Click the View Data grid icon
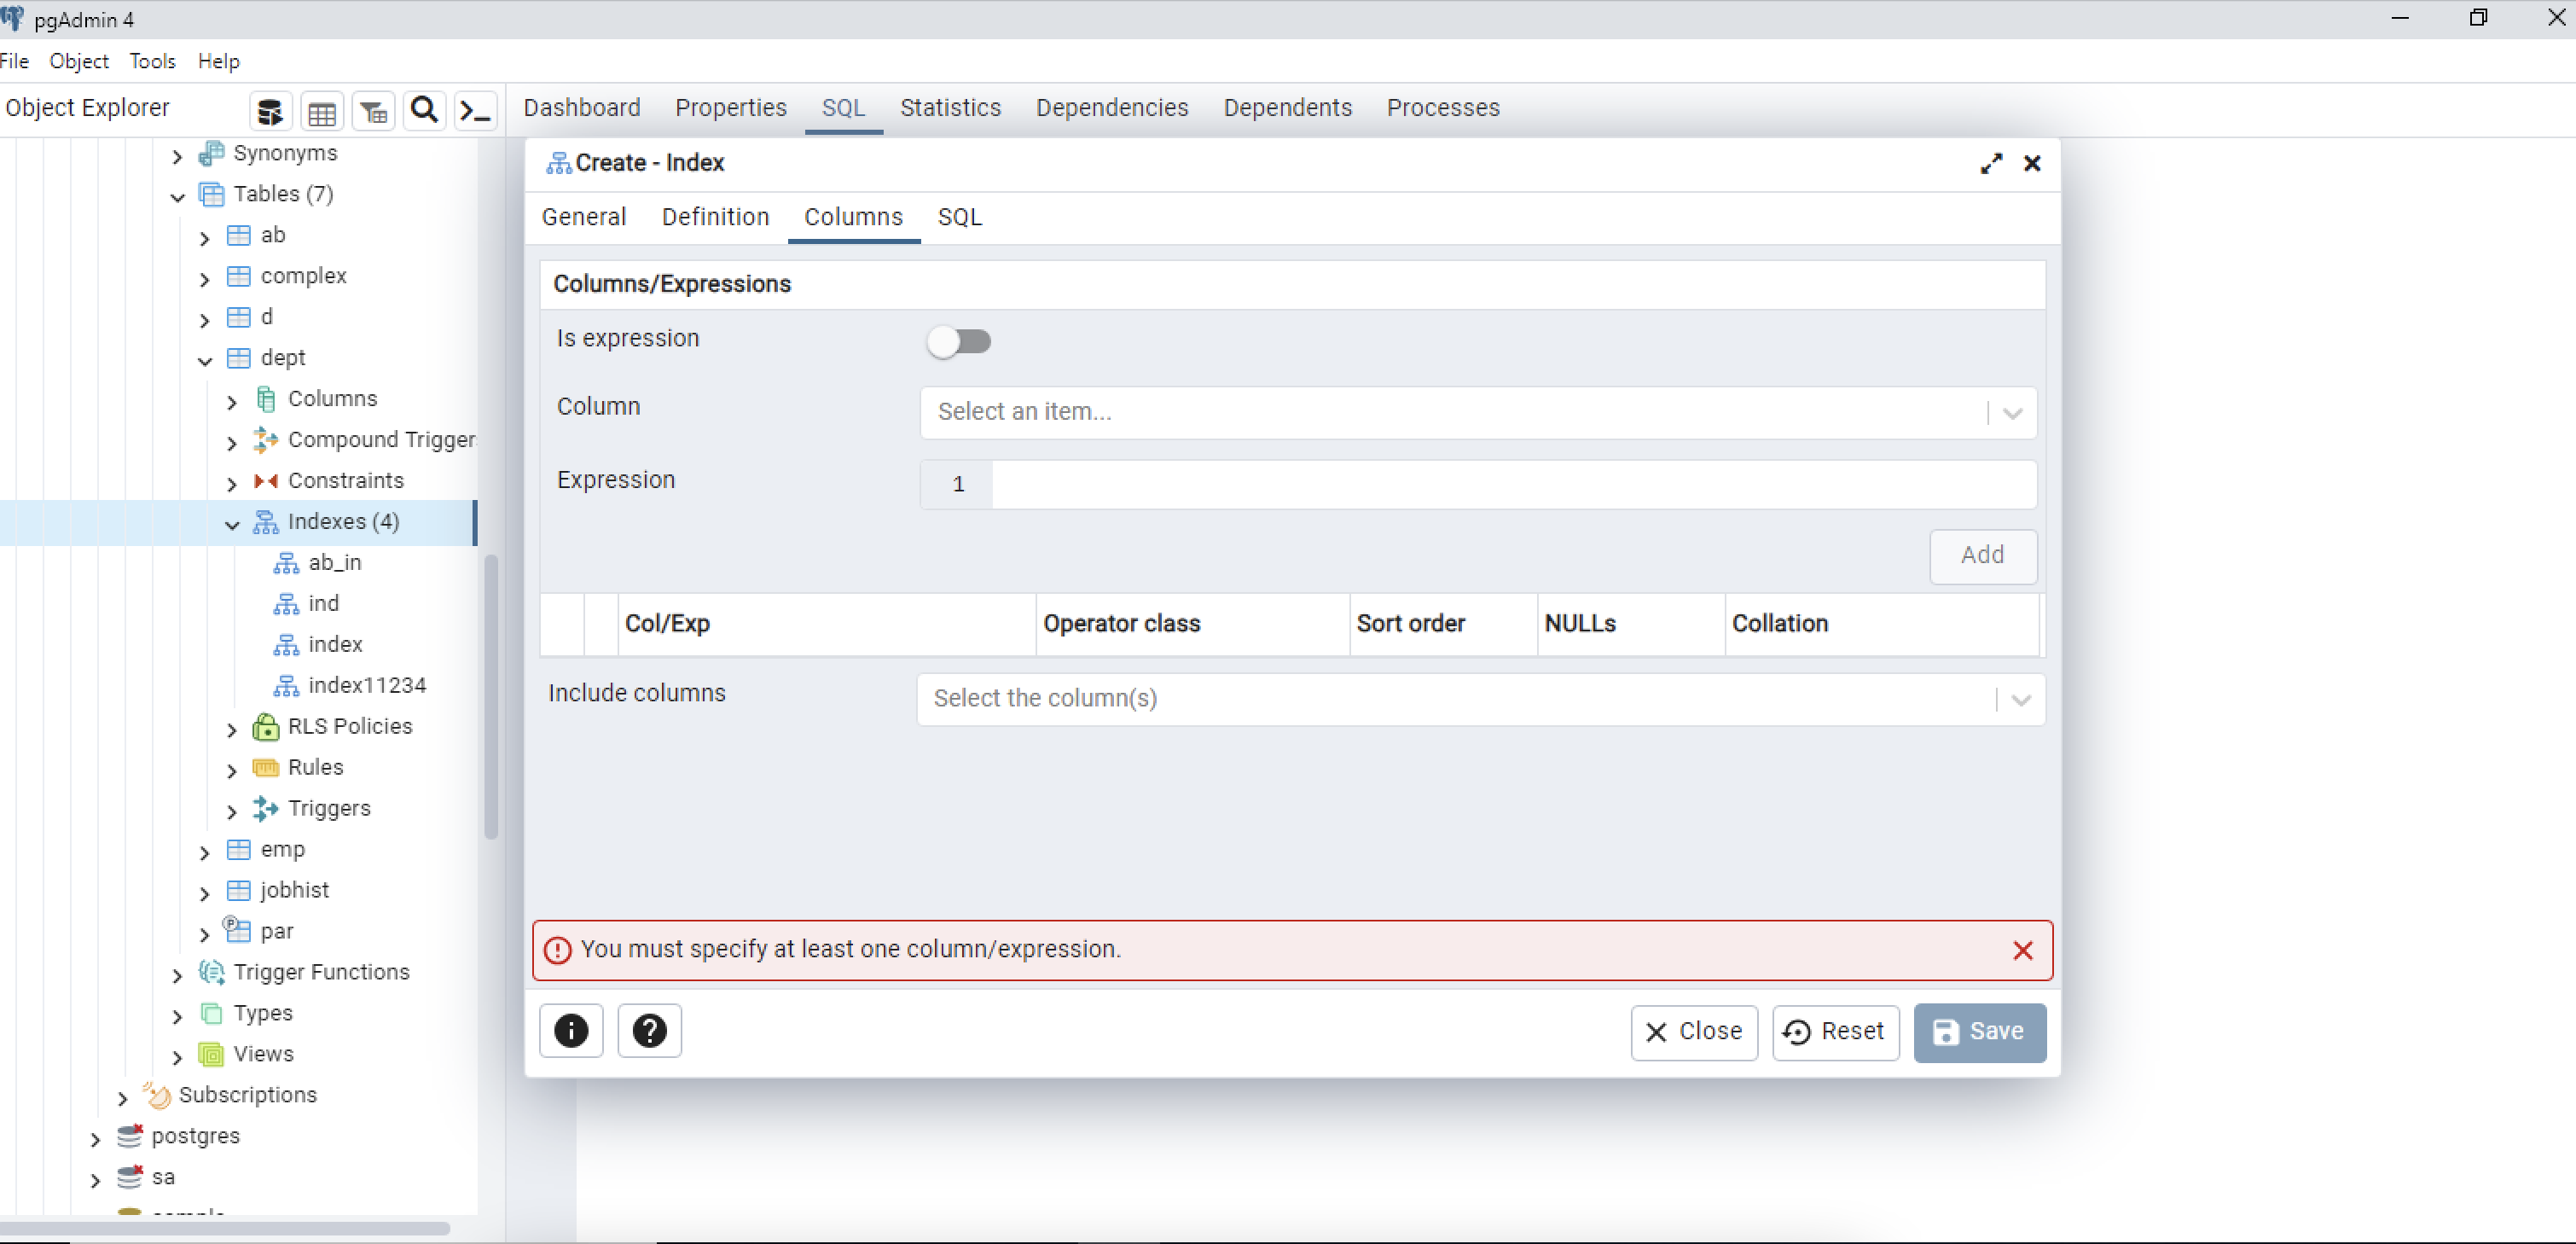The width and height of the screenshot is (2576, 1244). [x=322, y=110]
